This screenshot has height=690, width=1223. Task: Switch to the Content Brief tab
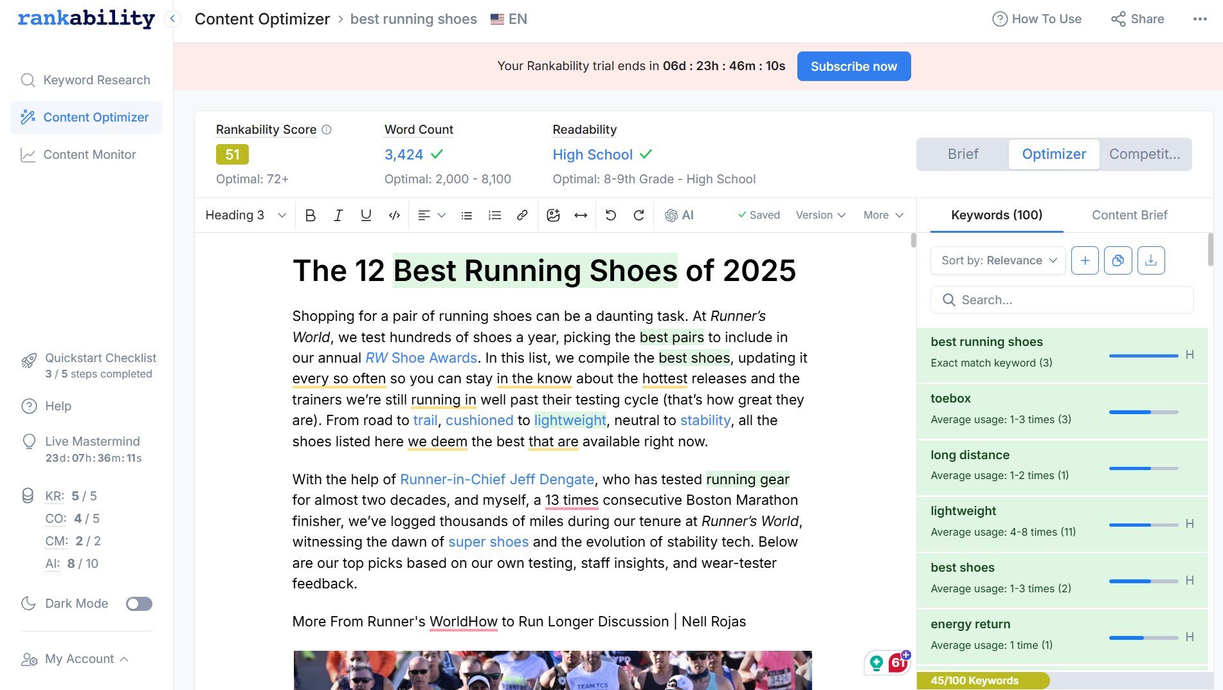pos(1129,215)
